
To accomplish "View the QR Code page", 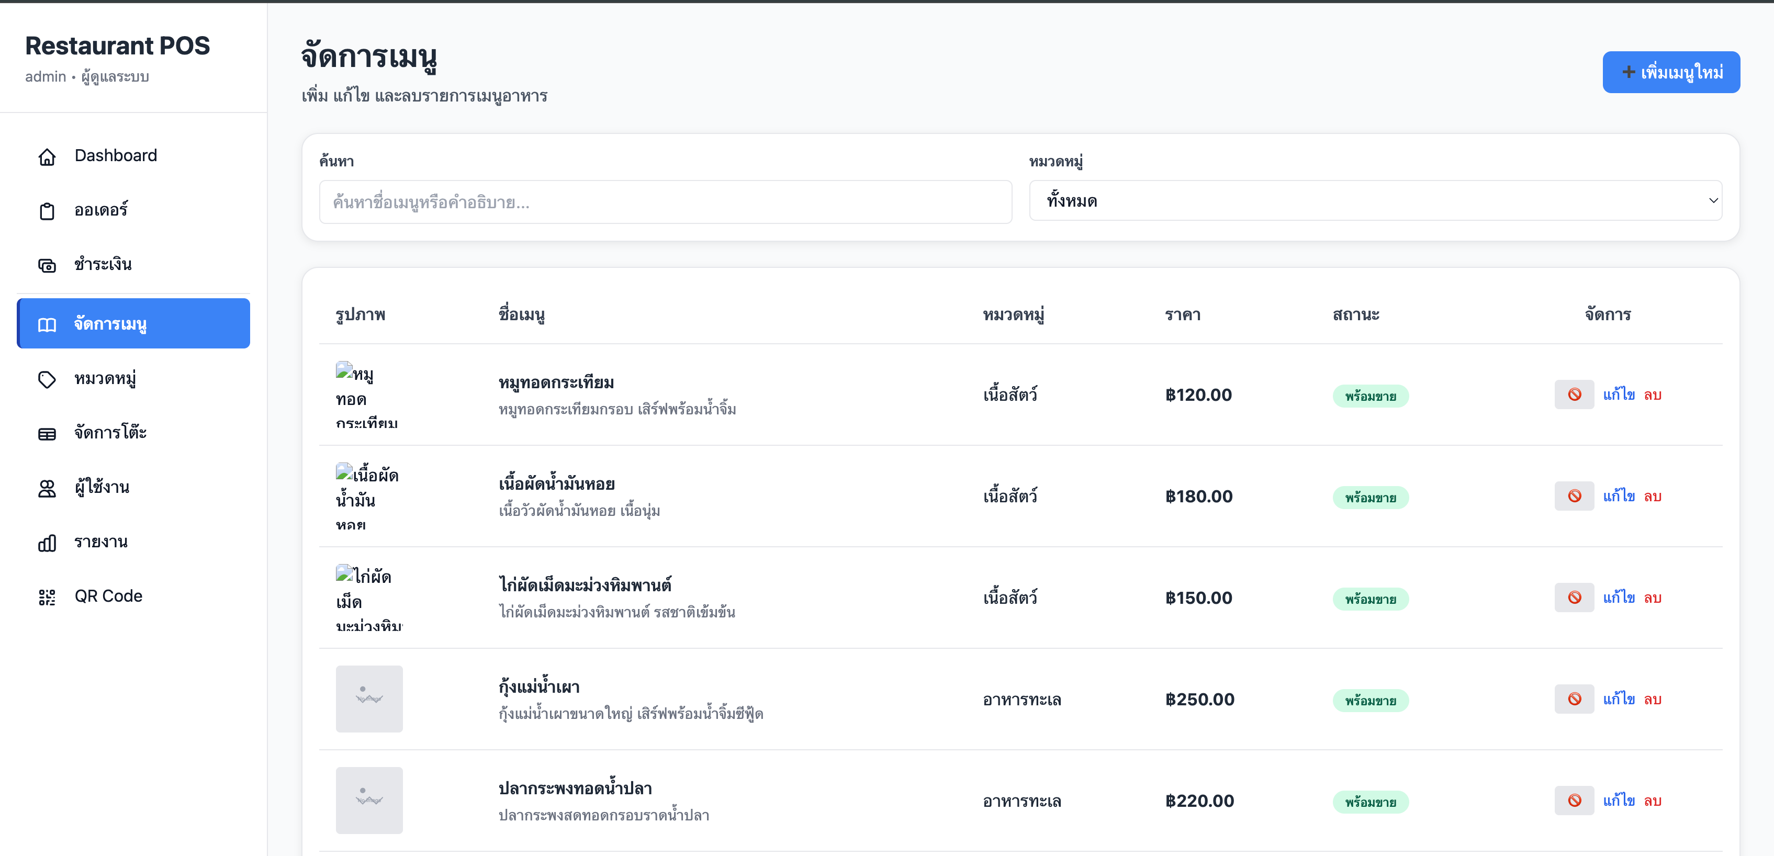I will [107, 595].
